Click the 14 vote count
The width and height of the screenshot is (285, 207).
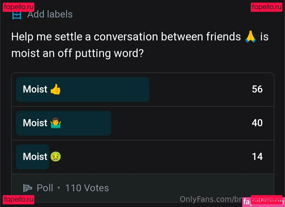[257, 157]
